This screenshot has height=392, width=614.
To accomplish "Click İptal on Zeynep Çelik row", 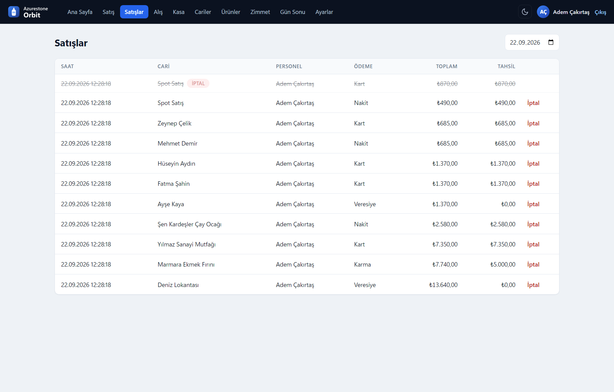I will (533, 123).
